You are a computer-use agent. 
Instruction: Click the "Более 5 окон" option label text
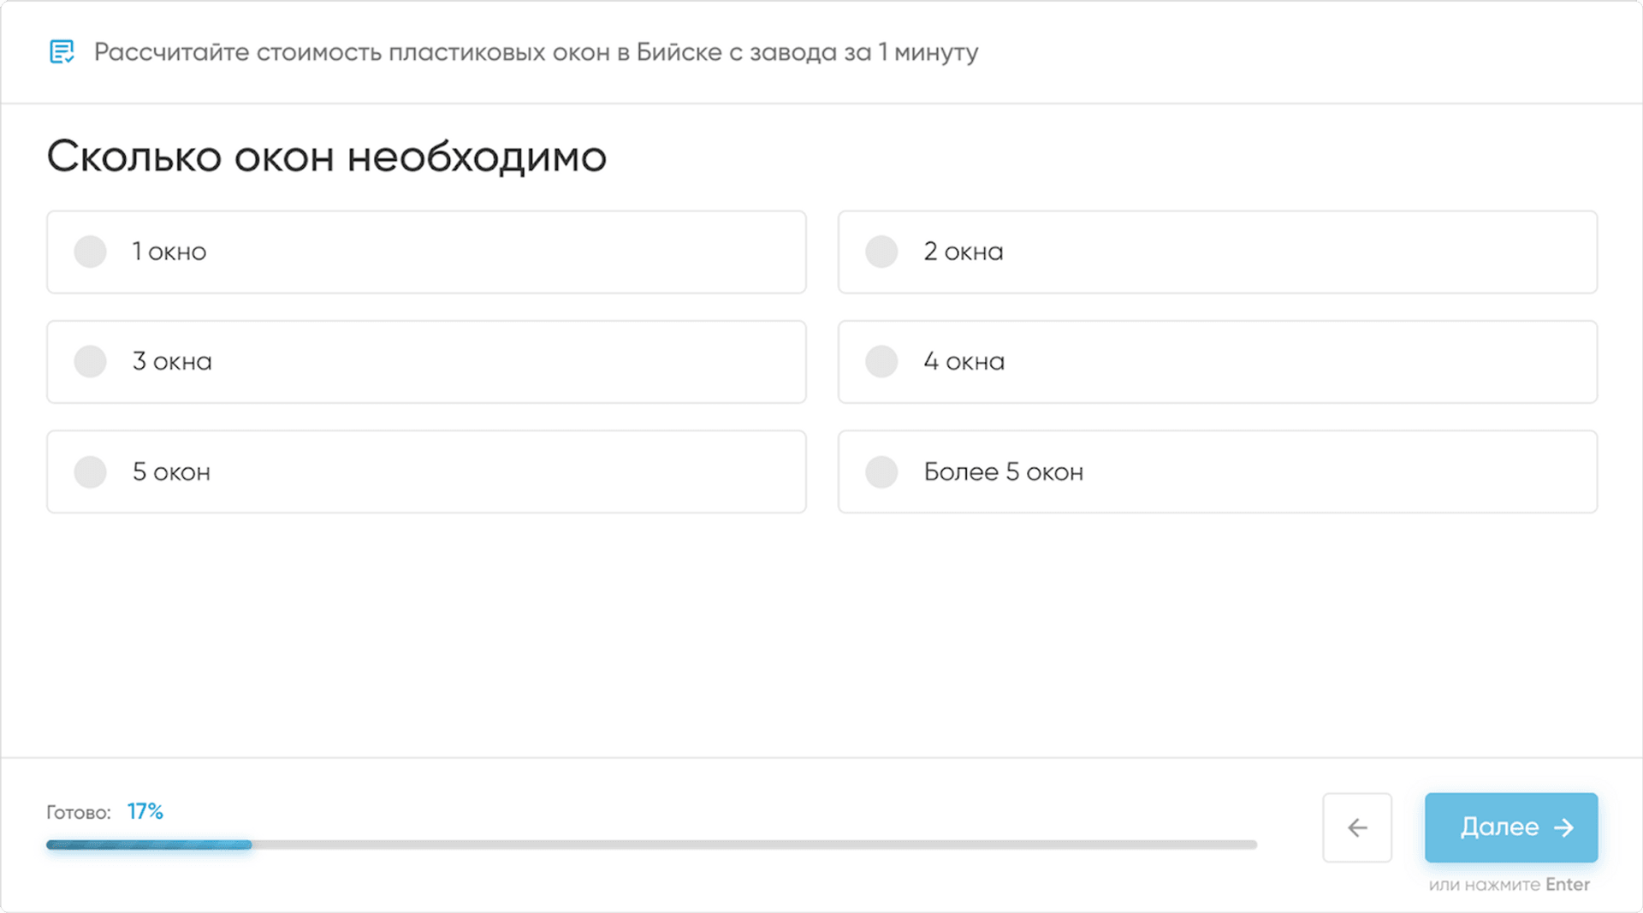[x=1003, y=471]
